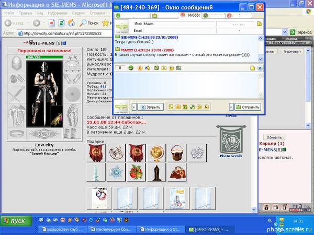
Task: Go back with the Назад button
Action: click(x=15, y=23)
